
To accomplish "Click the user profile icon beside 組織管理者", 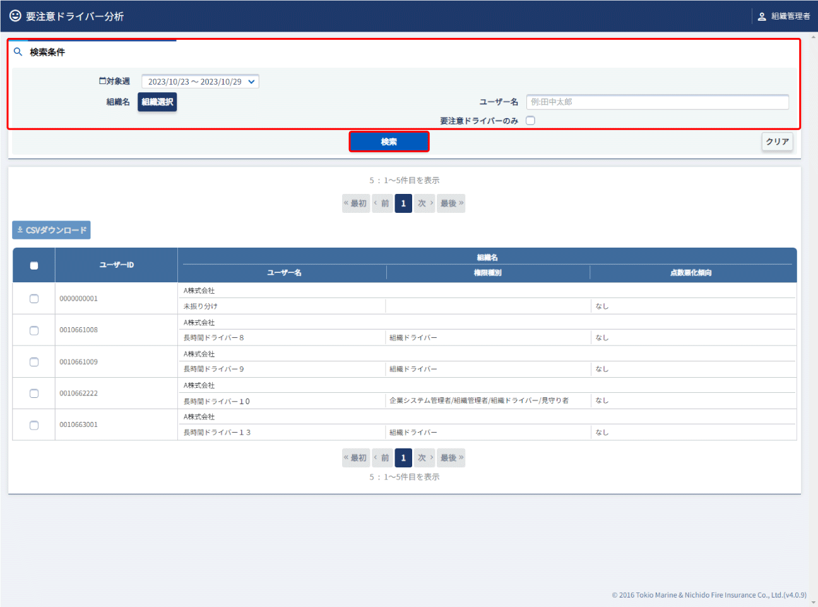I will click(x=762, y=16).
